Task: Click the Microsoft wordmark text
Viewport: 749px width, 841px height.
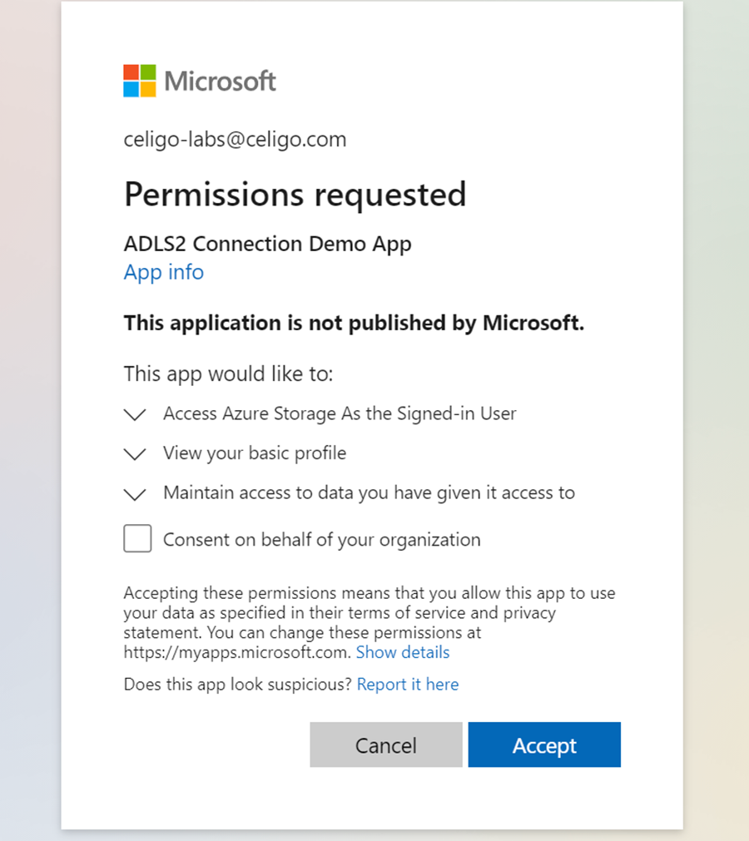Action: point(220,81)
